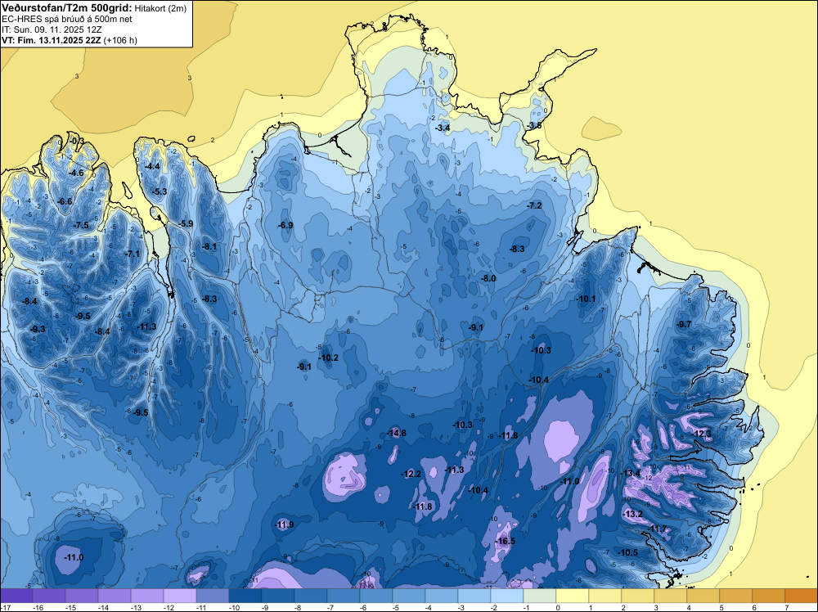Pick the pale yellow legend swatch between 0 and 1

pos(573,596)
